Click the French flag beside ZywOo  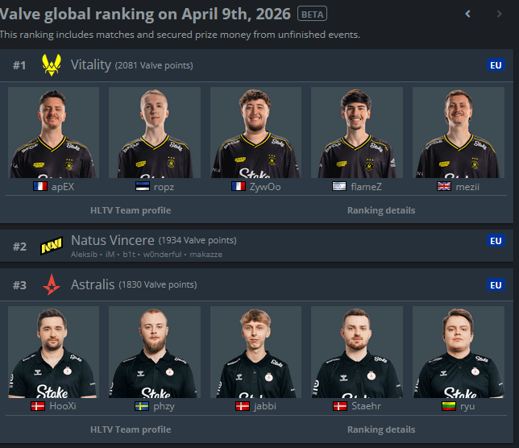[x=239, y=187]
